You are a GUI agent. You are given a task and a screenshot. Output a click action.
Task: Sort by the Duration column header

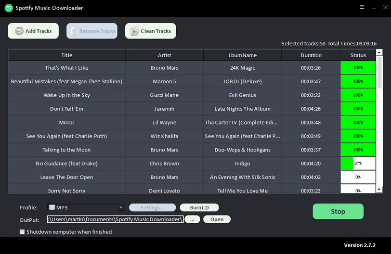[x=311, y=55]
